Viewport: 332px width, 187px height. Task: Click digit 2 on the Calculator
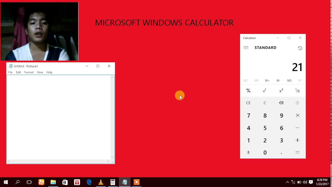pos(265,141)
